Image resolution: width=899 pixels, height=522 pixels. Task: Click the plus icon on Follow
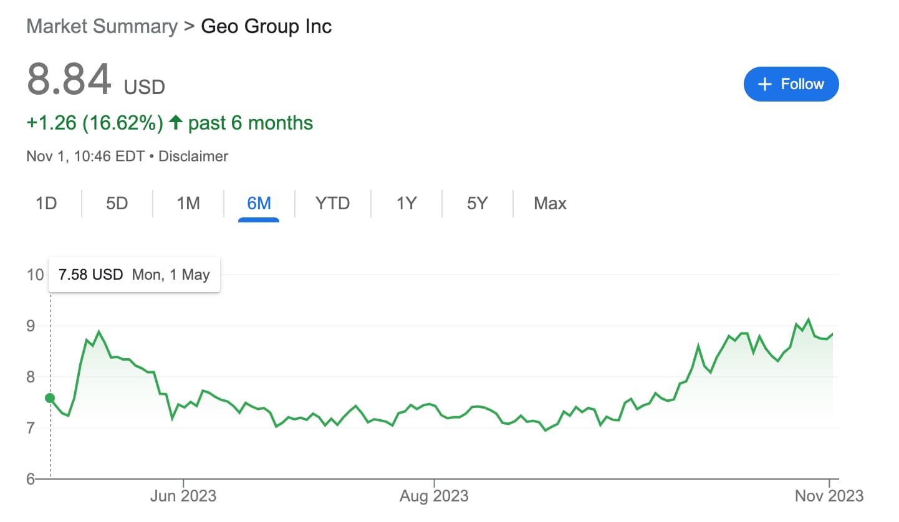pyautogui.click(x=764, y=84)
